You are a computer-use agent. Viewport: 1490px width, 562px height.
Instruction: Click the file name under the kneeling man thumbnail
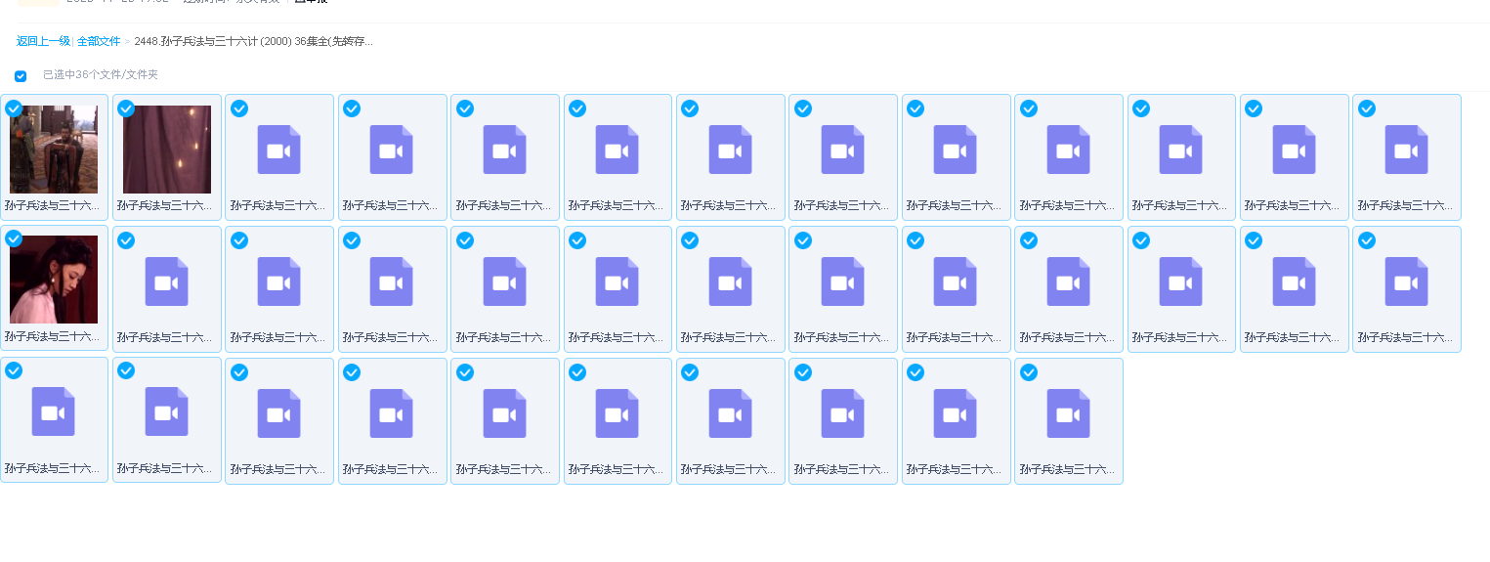tap(54, 205)
